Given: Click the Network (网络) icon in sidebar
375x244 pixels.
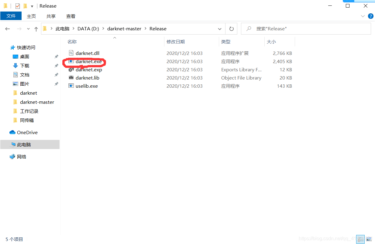Looking at the screenshot, I should coord(12,157).
